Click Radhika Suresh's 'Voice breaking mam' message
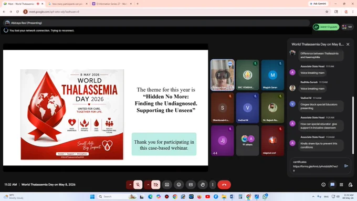The height and width of the screenshot is (201, 357). coord(312,89)
